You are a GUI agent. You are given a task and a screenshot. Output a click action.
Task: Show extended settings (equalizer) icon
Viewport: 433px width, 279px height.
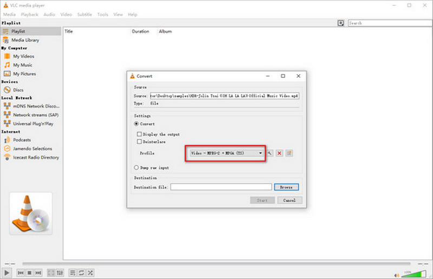[60, 273]
